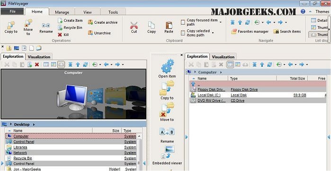Toggle the Thumbnails list display mode
The height and width of the screenshot is (171, 331).
click(319, 27)
